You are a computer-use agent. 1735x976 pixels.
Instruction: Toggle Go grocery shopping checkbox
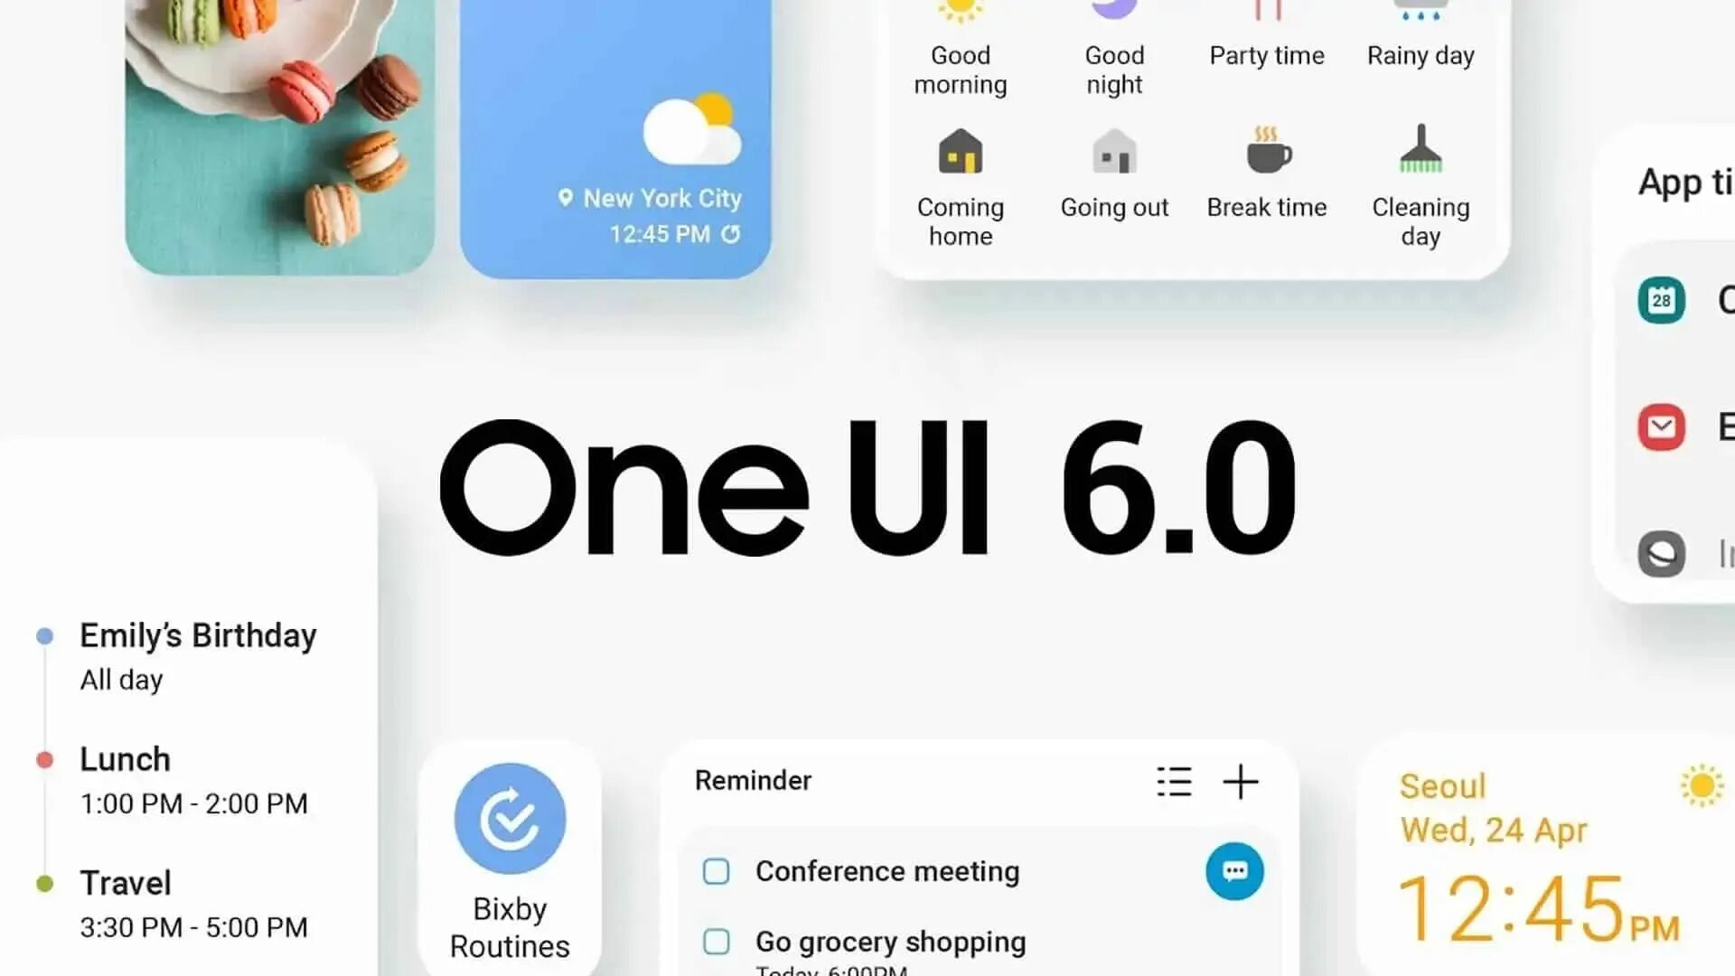coord(717,943)
